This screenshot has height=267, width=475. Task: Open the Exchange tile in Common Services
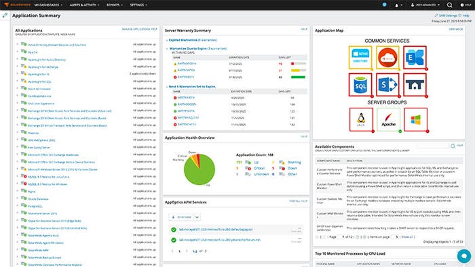415,58
